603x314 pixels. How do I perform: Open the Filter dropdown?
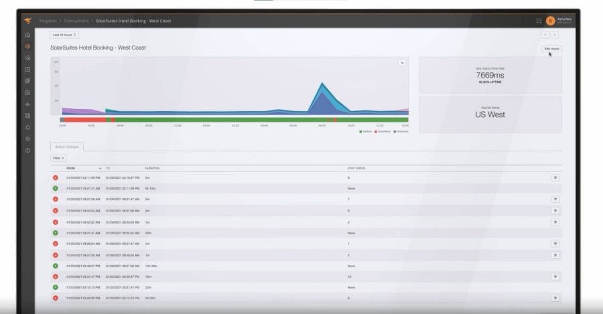point(58,159)
